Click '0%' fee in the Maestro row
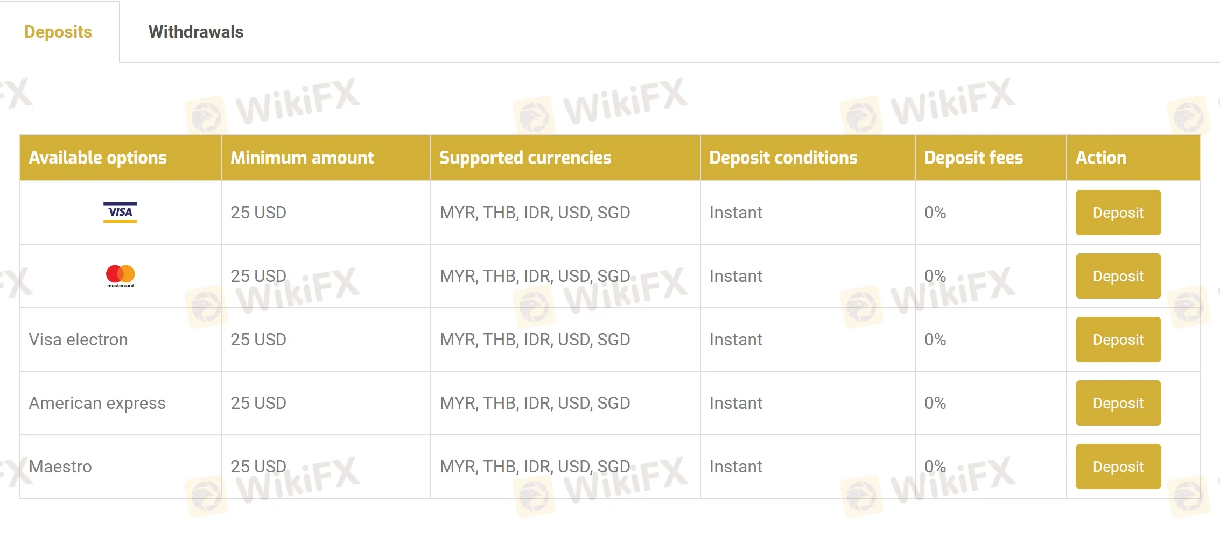The width and height of the screenshot is (1220, 537). tap(935, 467)
